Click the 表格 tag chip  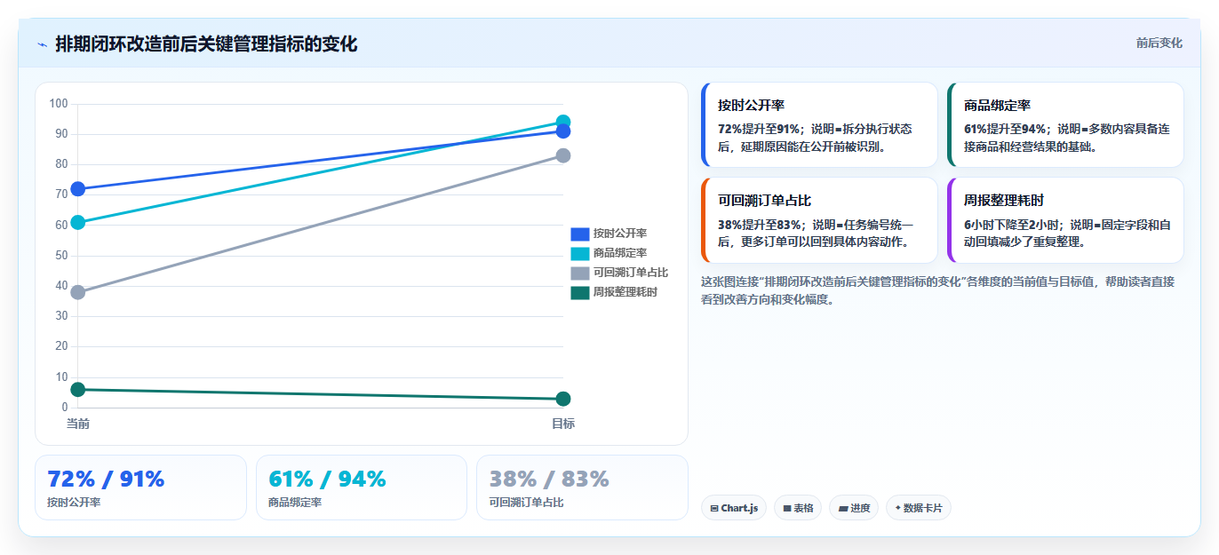tap(798, 508)
